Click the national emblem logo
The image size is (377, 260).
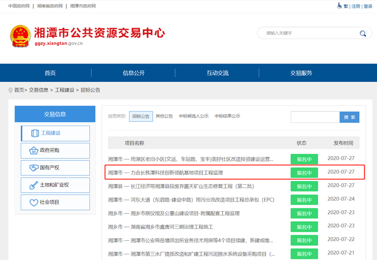[20, 36]
